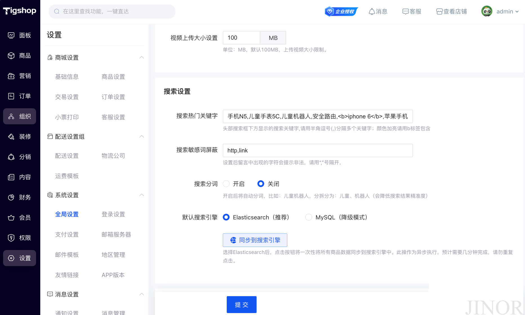Open 商品设置 settings page
The image size is (525, 315).
tap(113, 76)
